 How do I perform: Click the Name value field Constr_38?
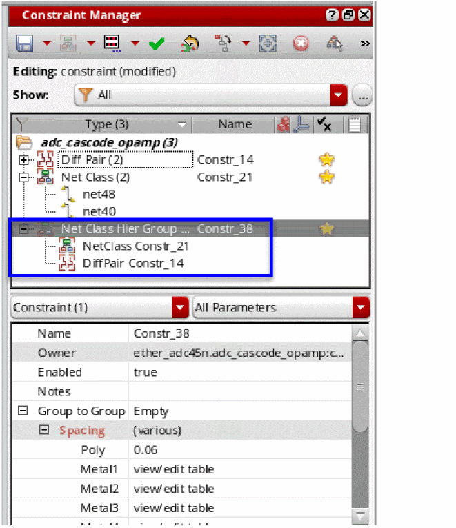coord(239,333)
